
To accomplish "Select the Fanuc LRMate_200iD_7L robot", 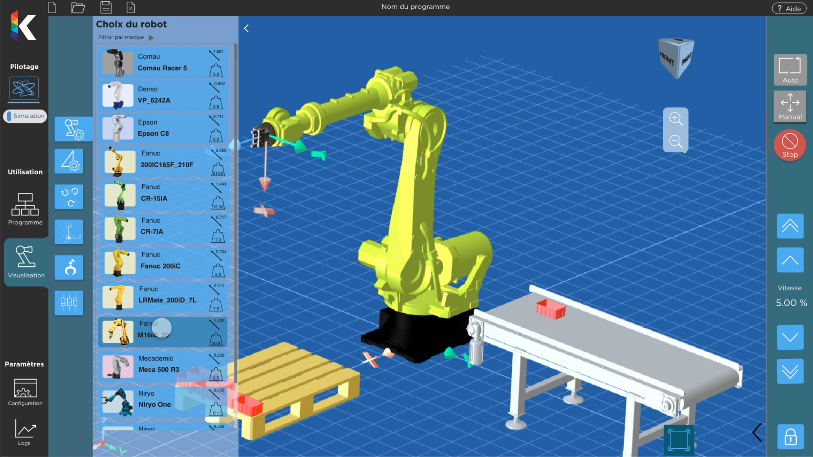I will click(163, 297).
